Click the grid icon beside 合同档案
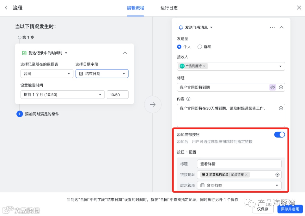 202,185
